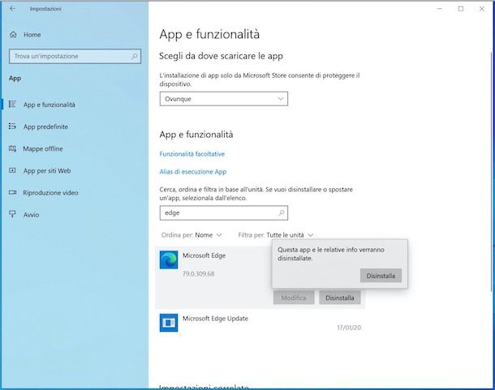Click the Home house icon

tap(13, 35)
